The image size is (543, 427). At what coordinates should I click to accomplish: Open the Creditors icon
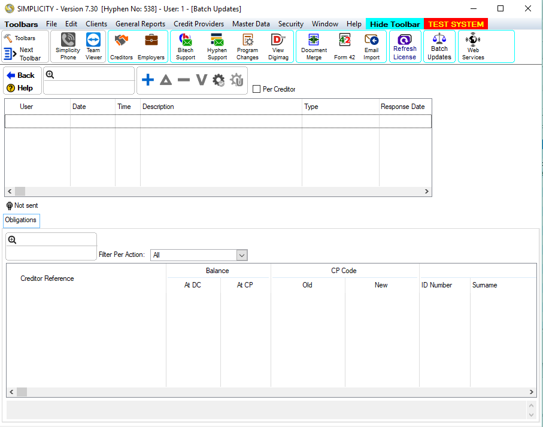point(122,46)
